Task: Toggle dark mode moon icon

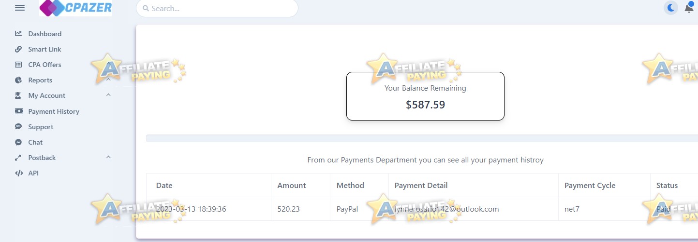Action: [671, 8]
